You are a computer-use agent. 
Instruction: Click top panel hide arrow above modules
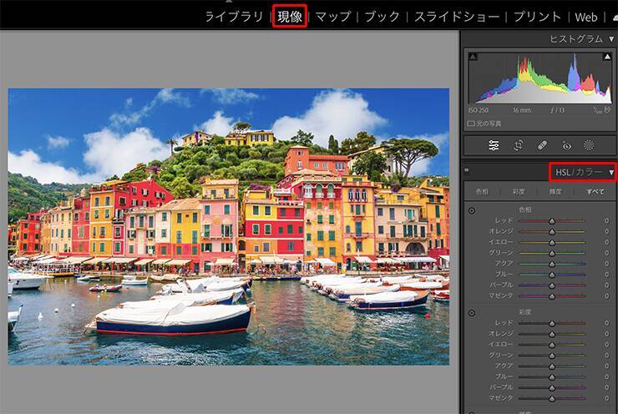click(229, 3)
